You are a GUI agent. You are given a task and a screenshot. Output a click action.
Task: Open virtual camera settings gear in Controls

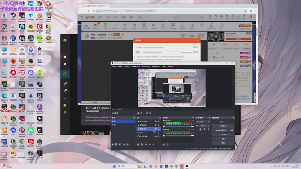click(232, 130)
